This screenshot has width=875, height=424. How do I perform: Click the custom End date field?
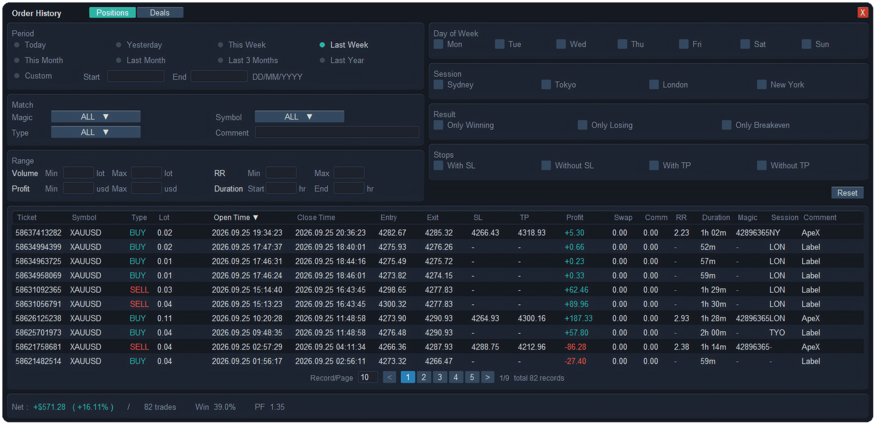(219, 76)
